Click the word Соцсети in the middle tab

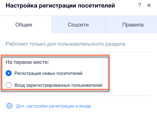point(78,25)
